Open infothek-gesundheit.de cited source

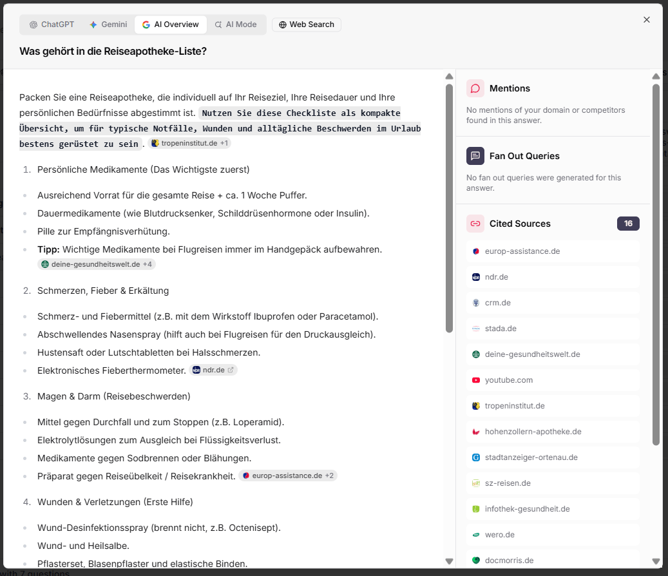553,509
